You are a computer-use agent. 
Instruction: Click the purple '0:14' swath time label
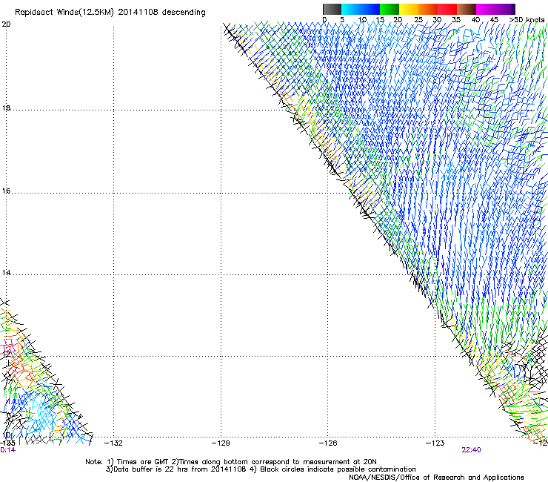(x=7, y=450)
